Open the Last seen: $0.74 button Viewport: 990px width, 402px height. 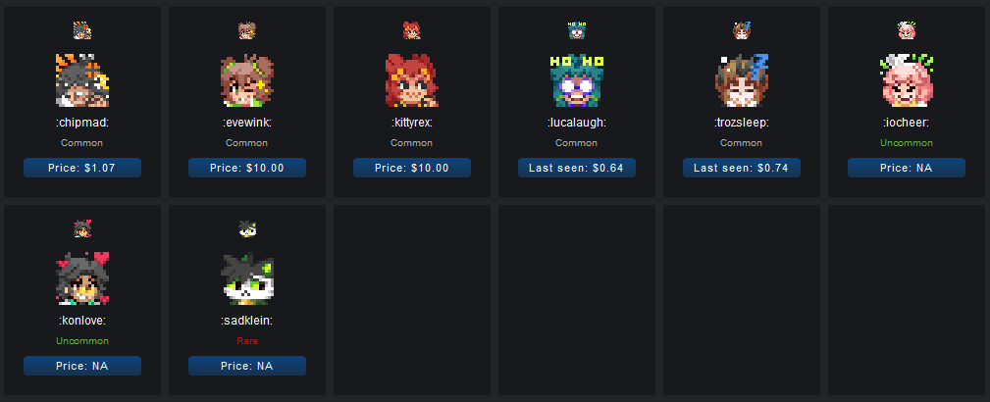(x=741, y=168)
